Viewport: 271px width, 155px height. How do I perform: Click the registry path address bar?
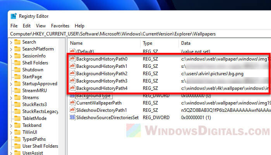[x=140, y=34]
